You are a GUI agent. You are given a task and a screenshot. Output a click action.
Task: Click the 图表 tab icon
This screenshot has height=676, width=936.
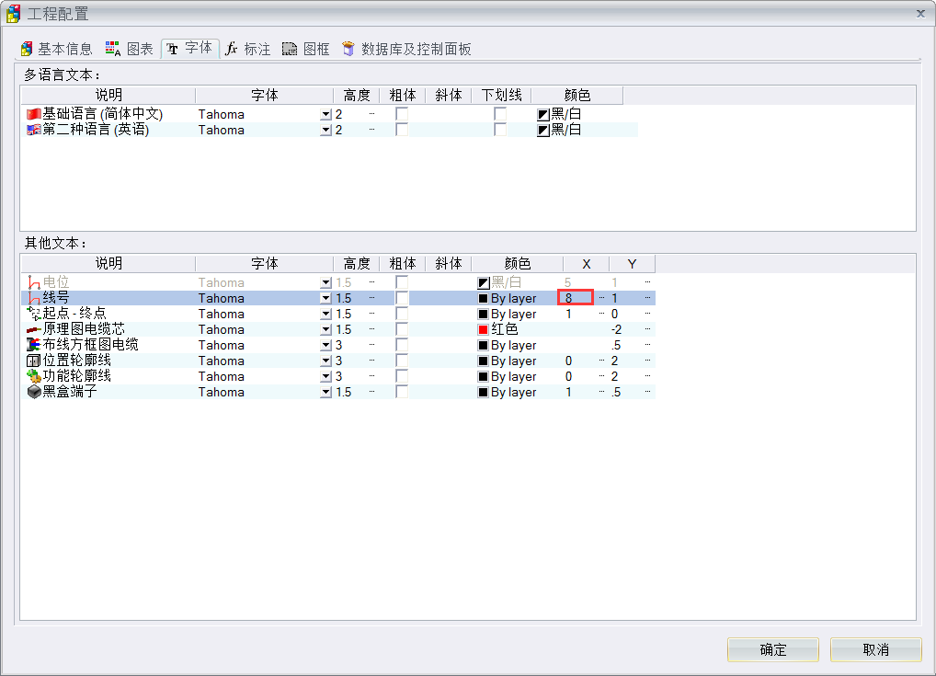[113, 49]
